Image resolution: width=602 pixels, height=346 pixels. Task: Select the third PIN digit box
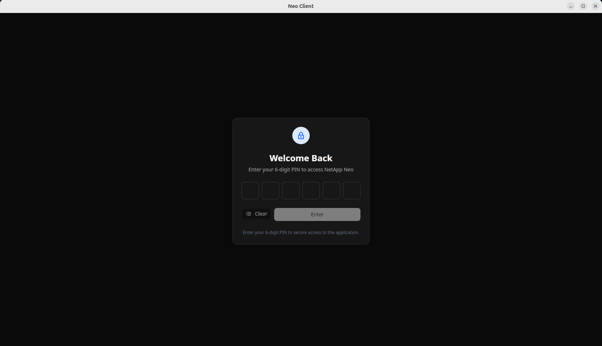coord(290,190)
